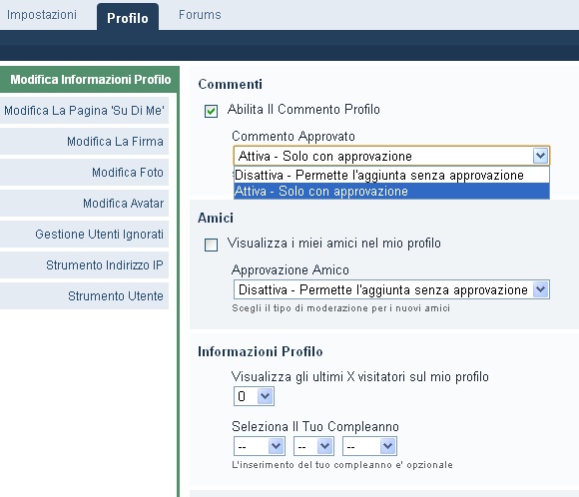The width and height of the screenshot is (579, 497).
Task: Expand the ultimi X visitatori dropdown
Action: tap(254, 396)
